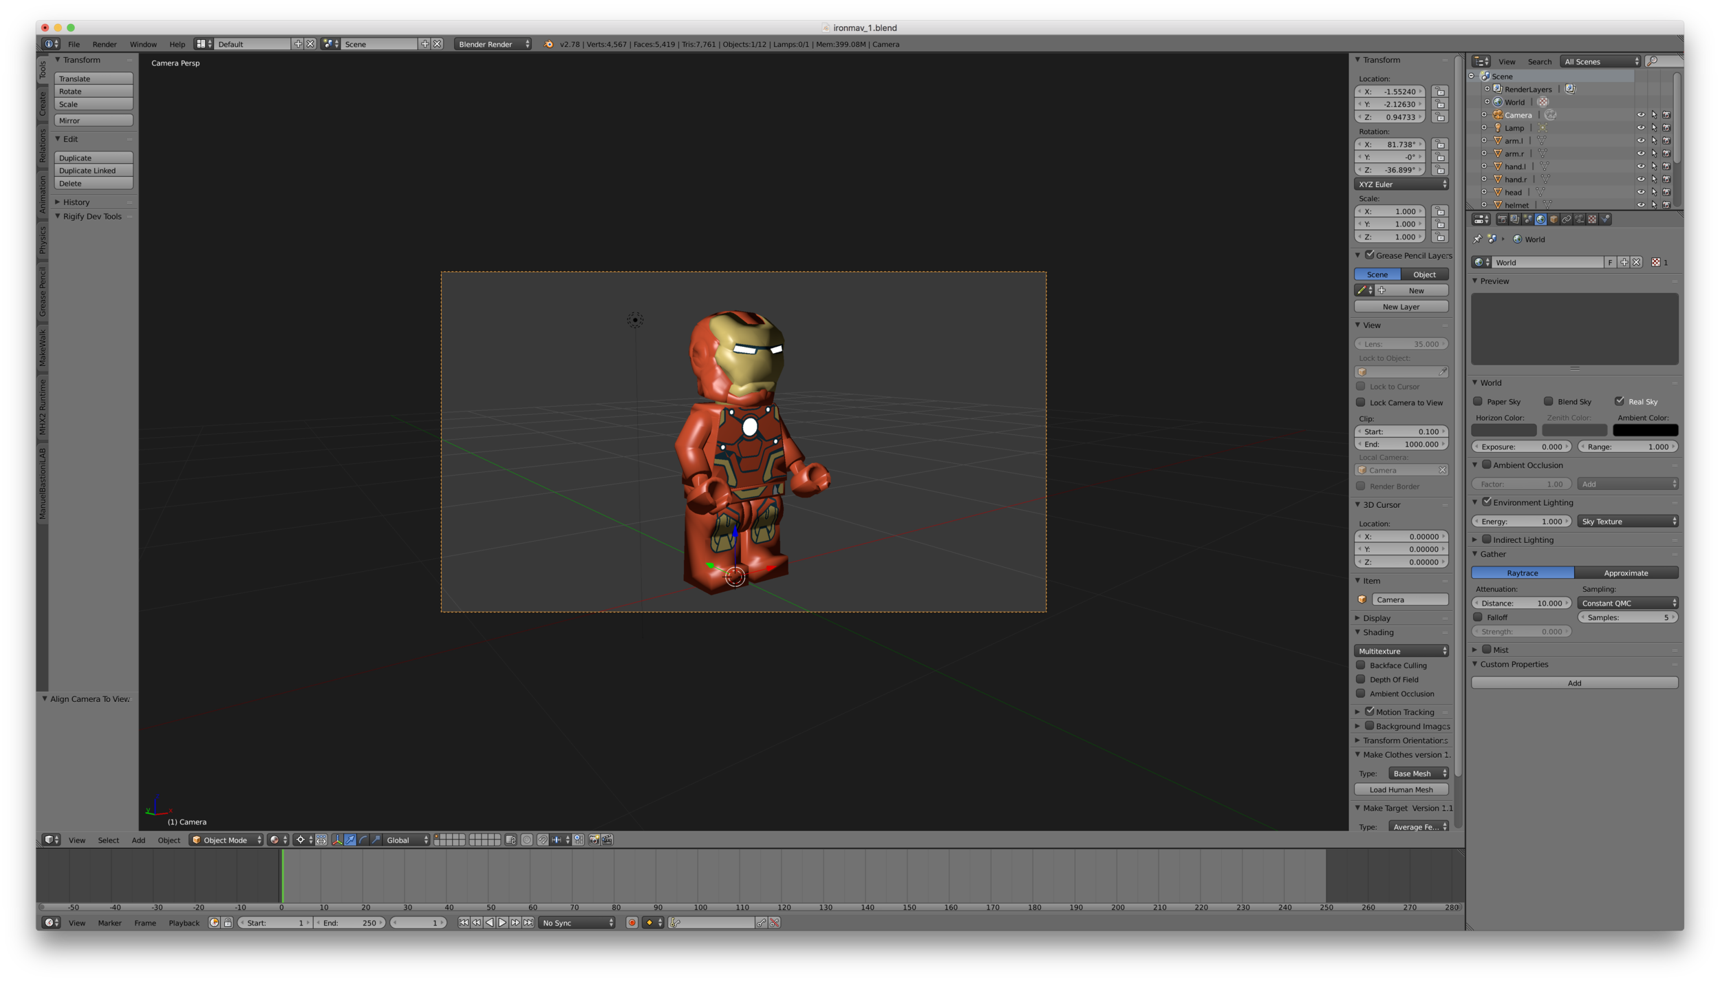Disable Environment Lighting checkbox
Viewport: 1720px width, 982px height.
(x=1487, y=502)
